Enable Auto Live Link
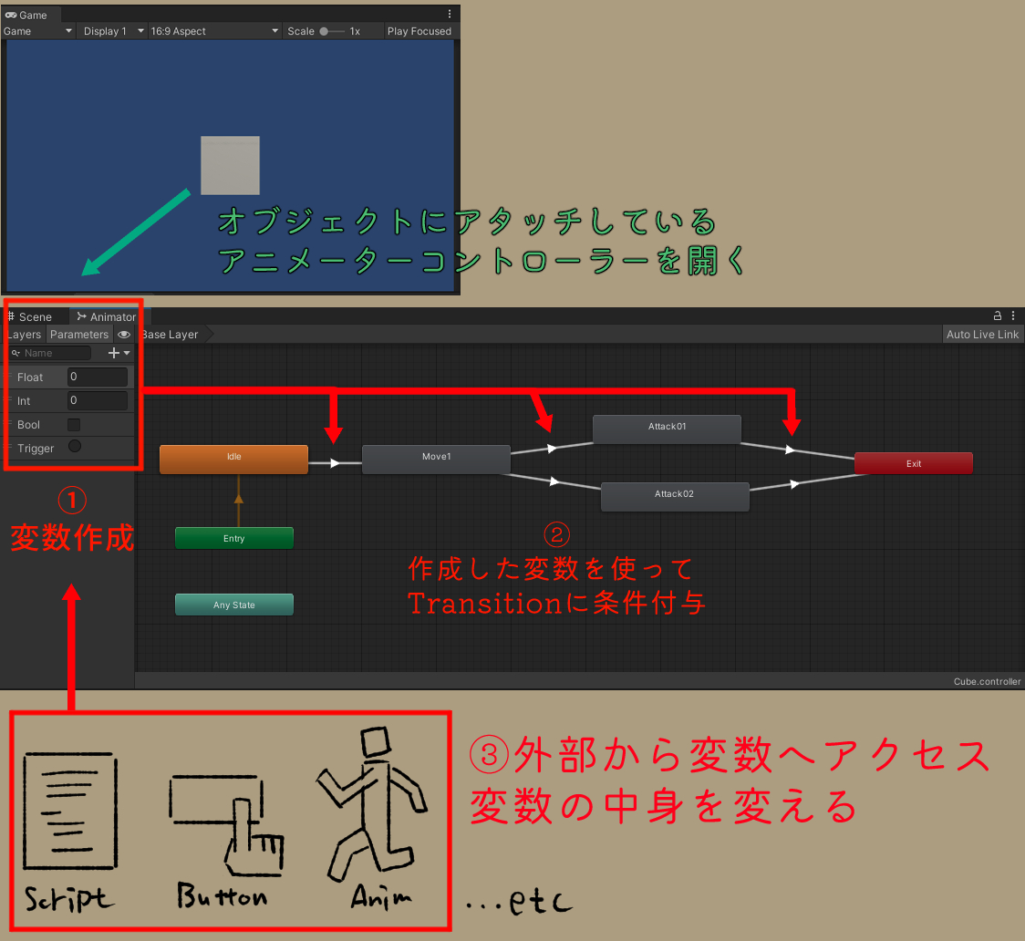Image resolution: width=1025 pixels, height=941 pixels. tap(982, 334)
